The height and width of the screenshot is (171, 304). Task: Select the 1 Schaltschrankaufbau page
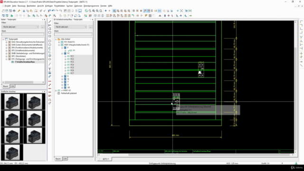coord(24,62)
